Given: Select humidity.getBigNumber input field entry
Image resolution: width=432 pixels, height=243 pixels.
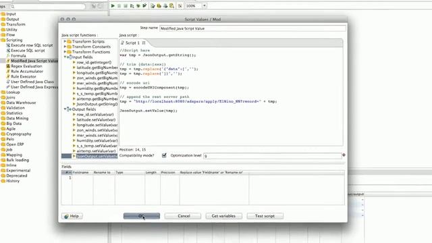Looking at the screenshot, I should (97, 88).
